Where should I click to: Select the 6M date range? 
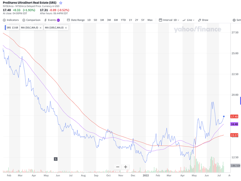click(116, 20)
